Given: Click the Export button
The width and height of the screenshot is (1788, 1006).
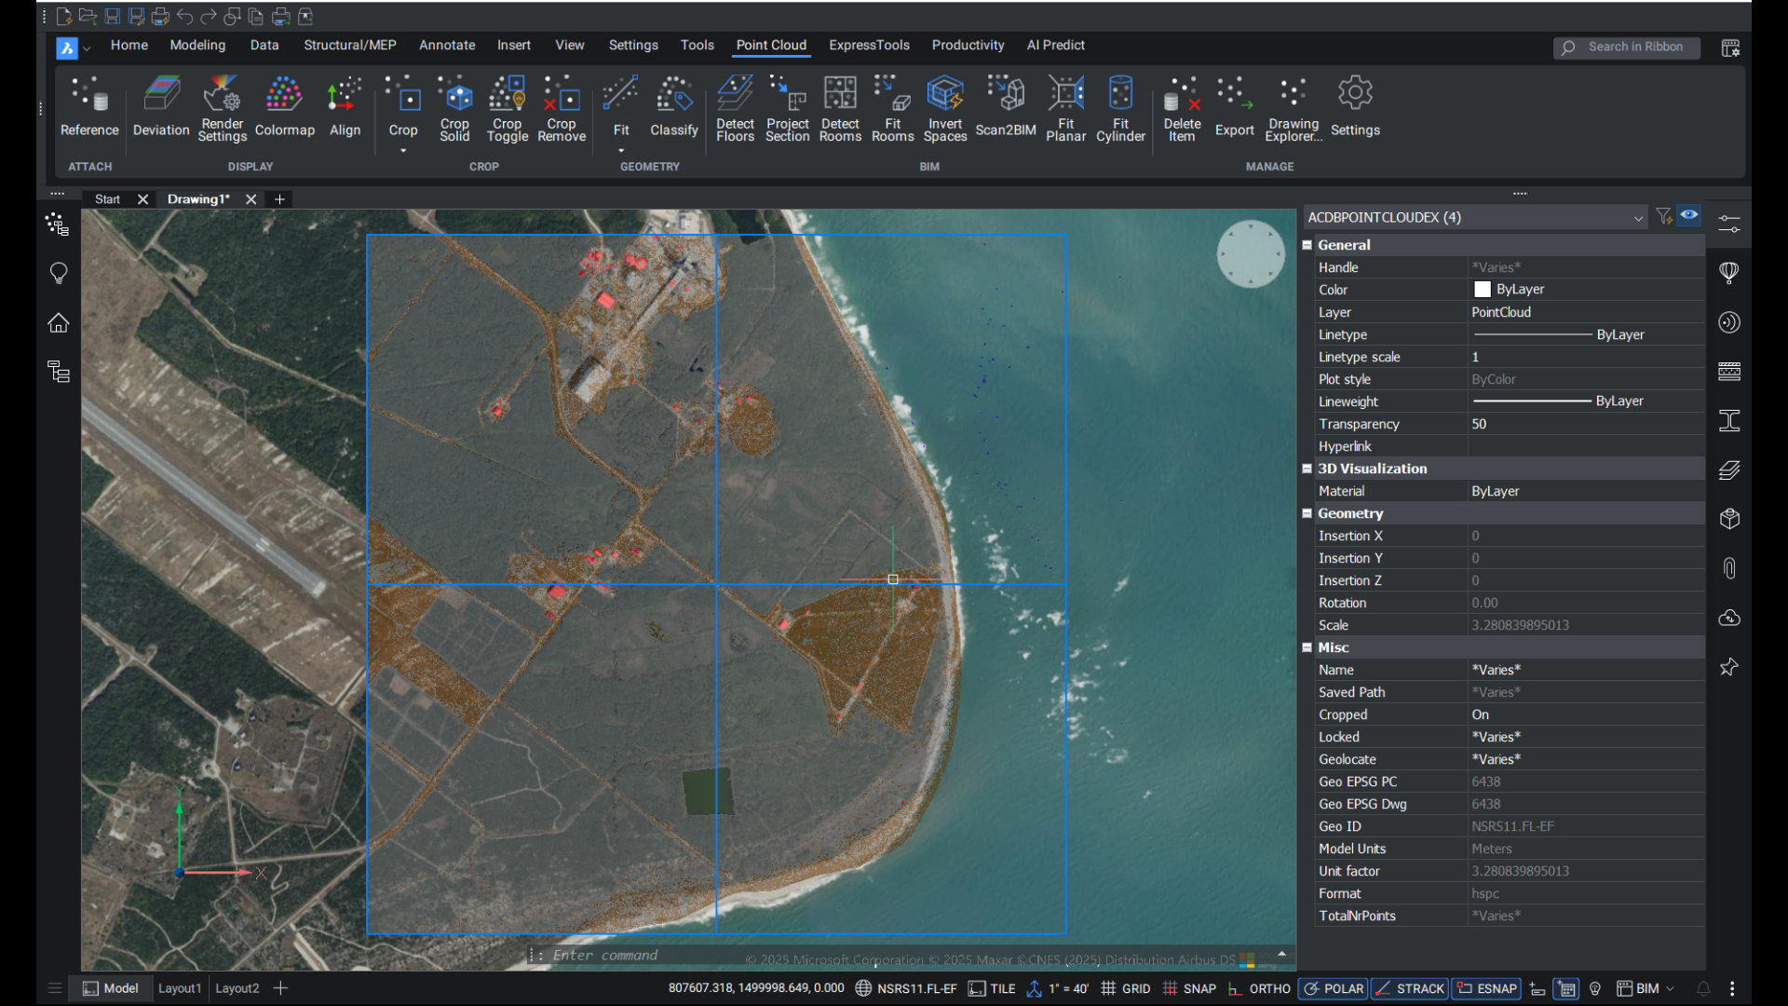Looking at the screenshot, I should tap(1233, 105).
